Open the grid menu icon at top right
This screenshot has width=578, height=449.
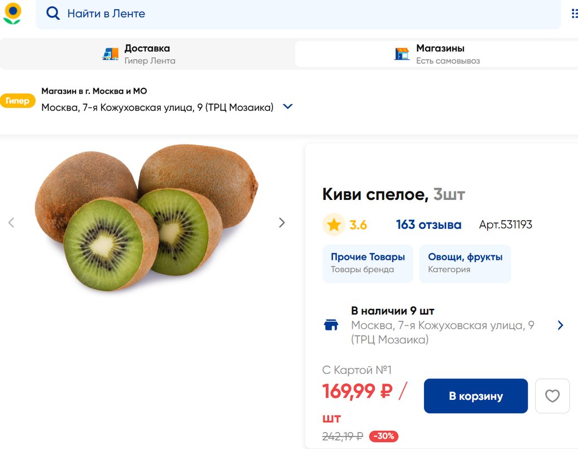coord(574,14)
